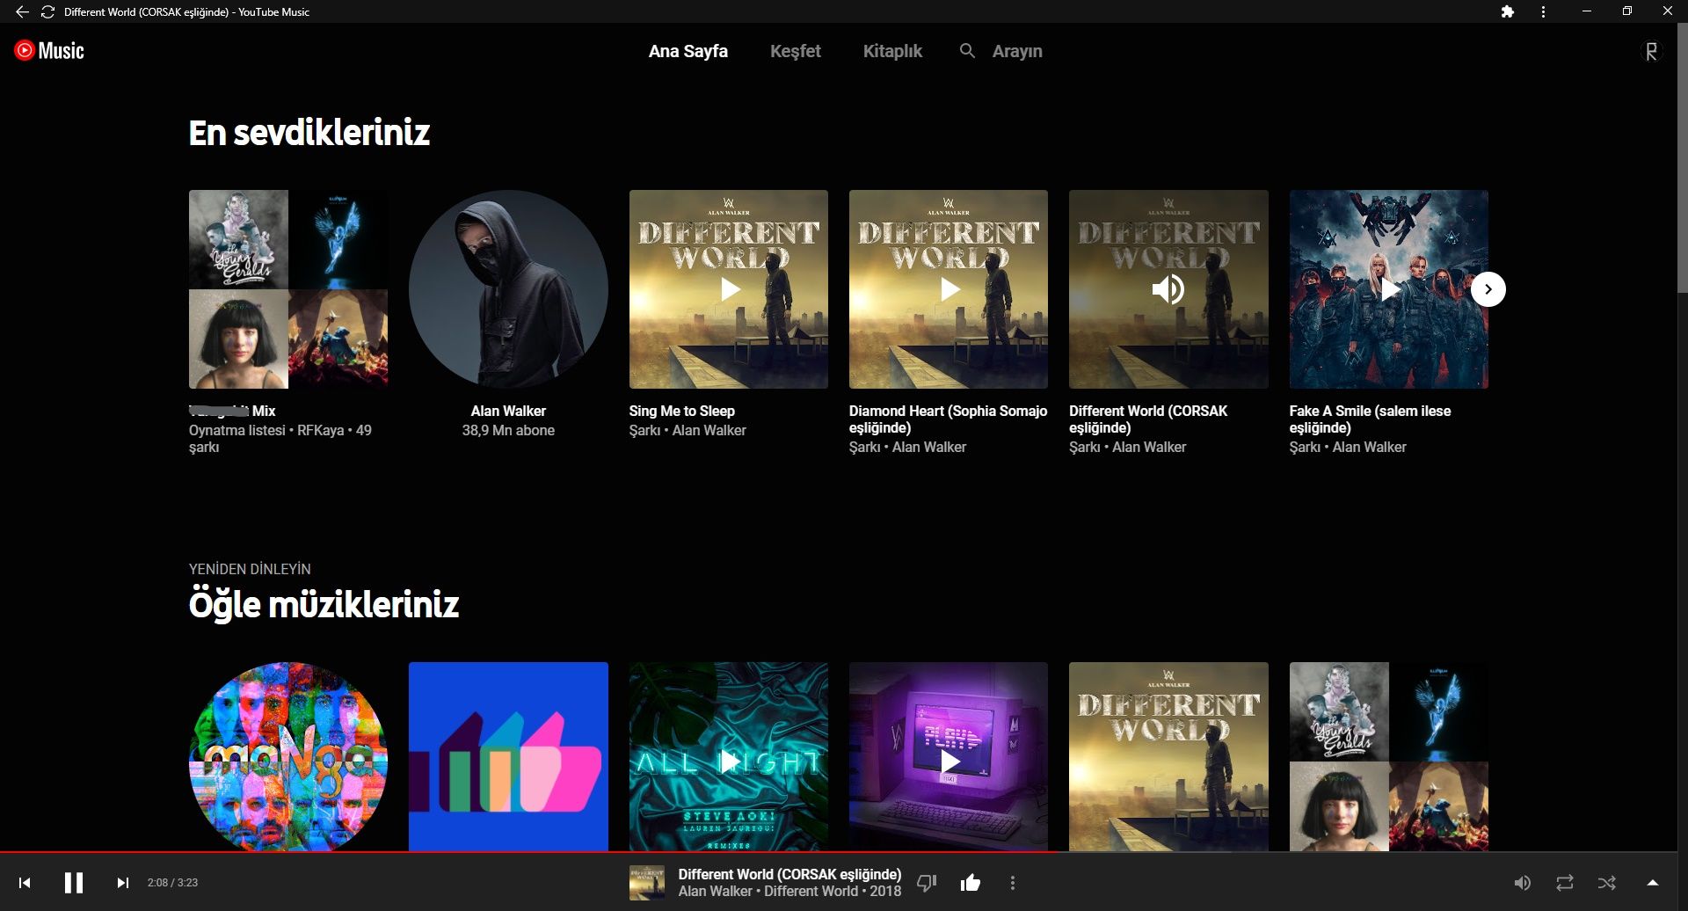
Task: Open the Different World album link in the player bar
Action: (811, 891)
